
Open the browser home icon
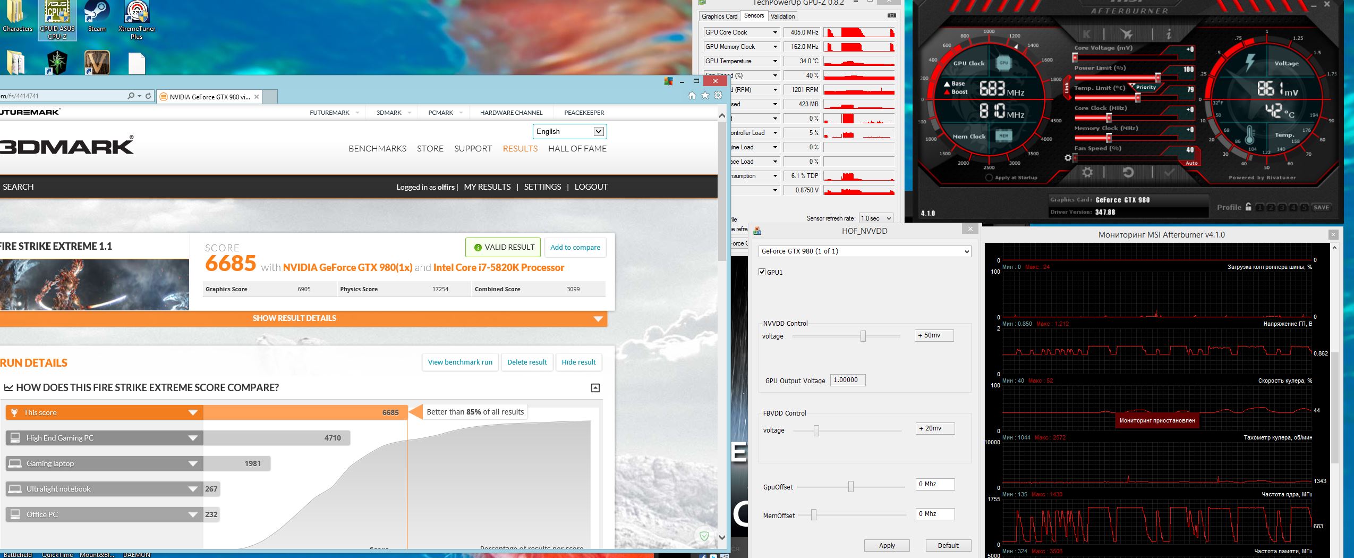(x=692, y=96)
